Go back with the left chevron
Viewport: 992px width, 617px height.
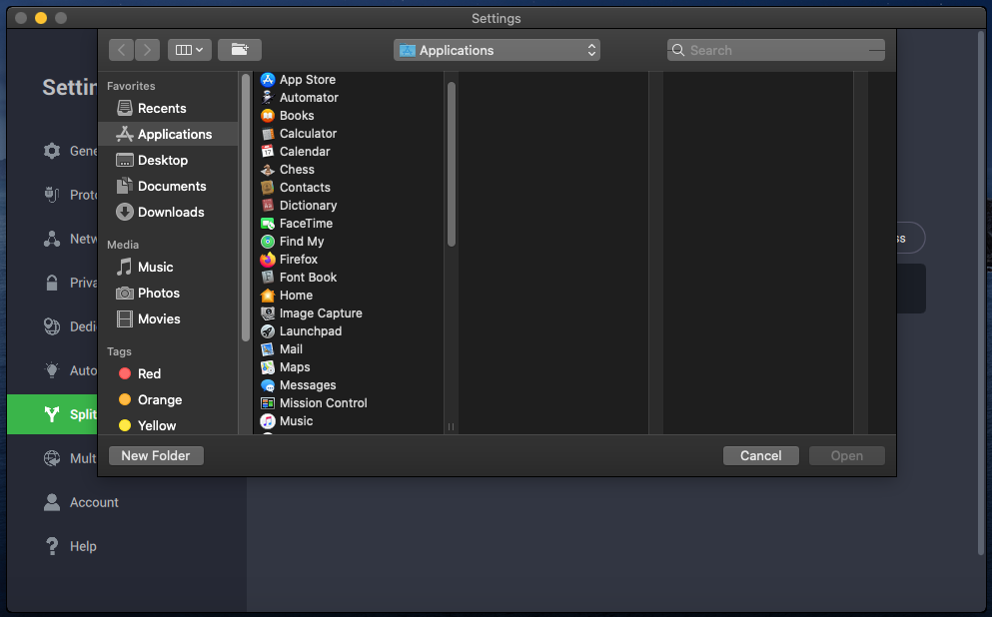pyautogui.click(x=121, y=50)
